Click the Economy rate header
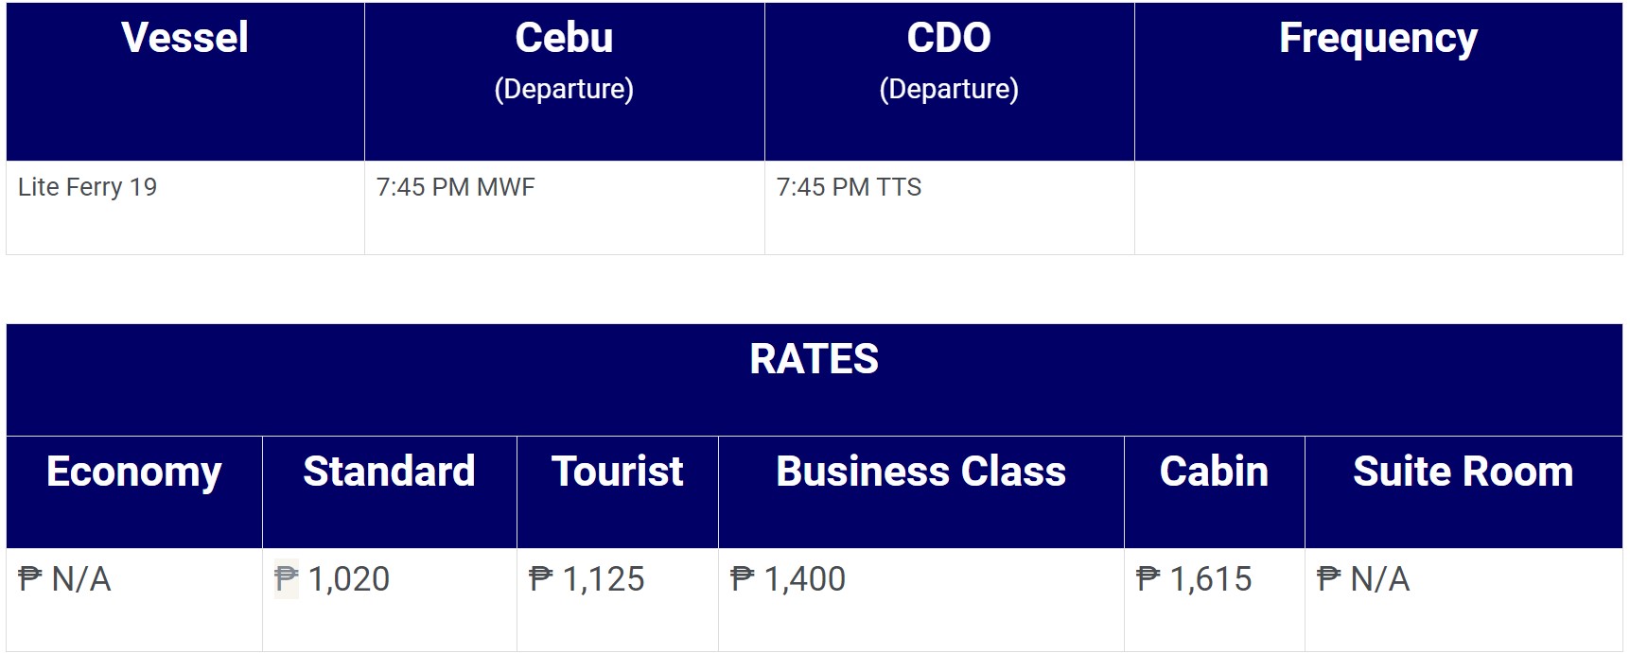The image size is (1630, 653). tap(134, 491)
